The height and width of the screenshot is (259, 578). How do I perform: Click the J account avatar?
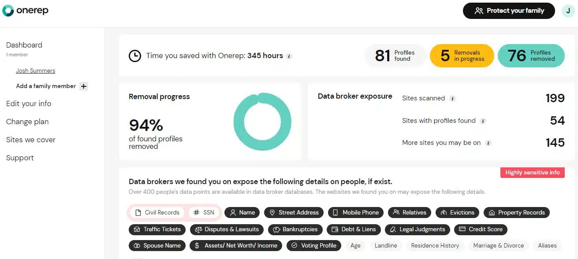(568, 11)
